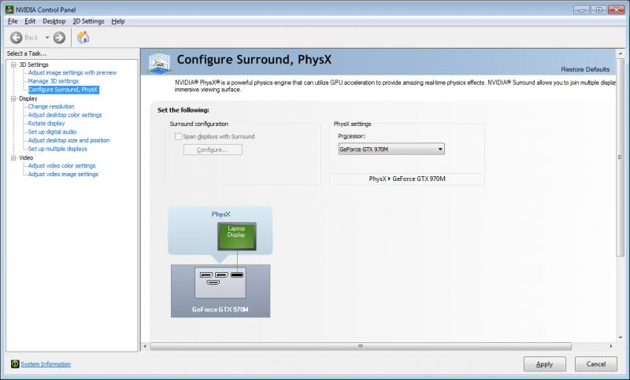This screenshot has height=380, width=630.
Task: Click the horizontal scrollbar thumb
Action: point(361,346)
